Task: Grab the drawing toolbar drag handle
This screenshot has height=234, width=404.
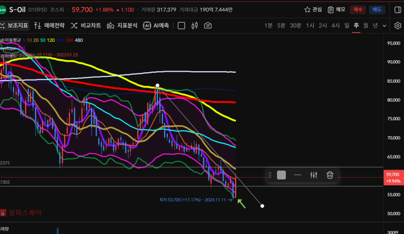Action: (270, 175)
